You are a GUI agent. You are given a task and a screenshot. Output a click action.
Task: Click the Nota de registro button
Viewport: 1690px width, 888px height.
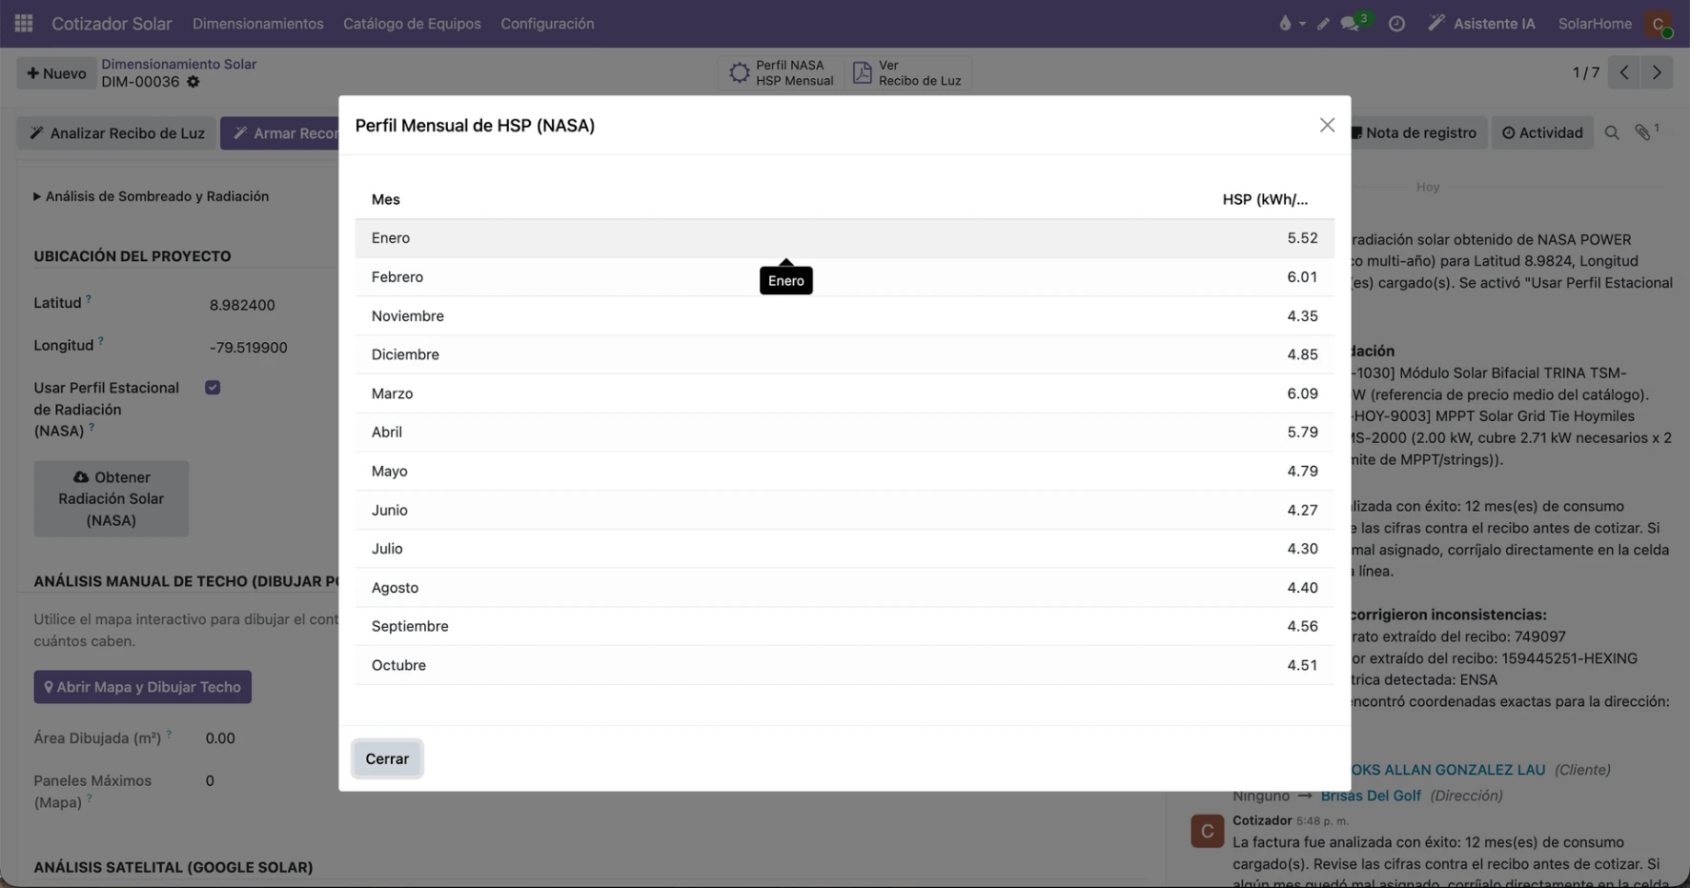pyautogui.click(x=1414, y=133)
